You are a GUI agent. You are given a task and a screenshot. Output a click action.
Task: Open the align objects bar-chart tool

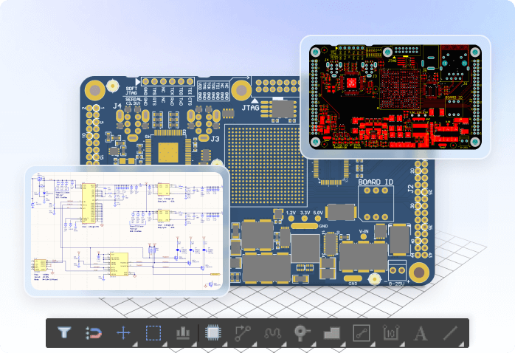(x=182, y=332)
